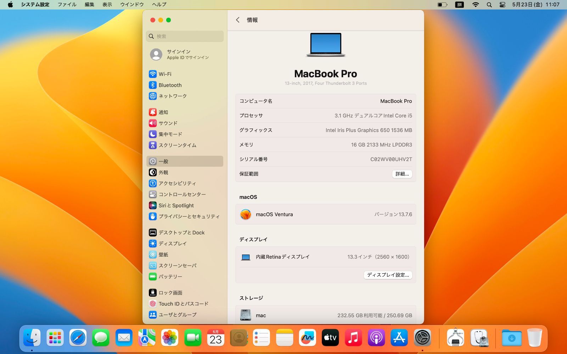567x354 pixels.
Task: Open the 編集 menu
Action: click(x=90, y=5)
